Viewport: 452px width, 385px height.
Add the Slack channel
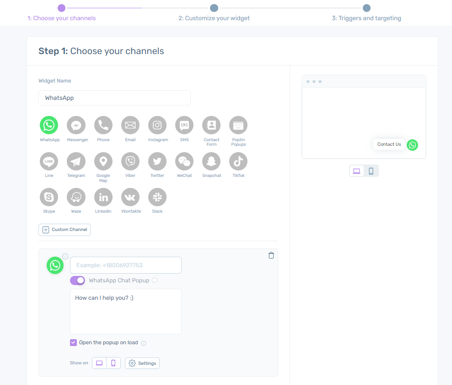click(x=157, y=197)
